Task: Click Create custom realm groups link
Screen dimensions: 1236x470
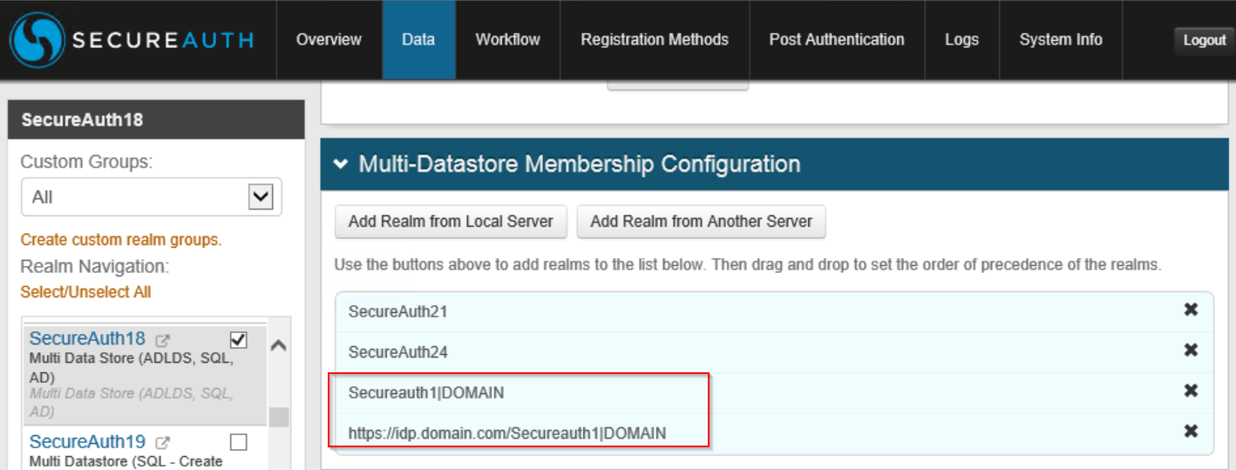Action: [121, 240]
